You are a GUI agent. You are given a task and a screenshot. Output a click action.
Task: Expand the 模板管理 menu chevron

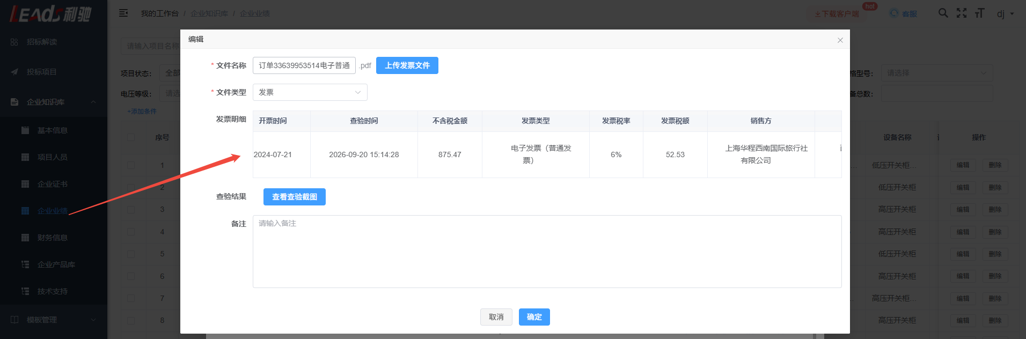pos(93,320)
